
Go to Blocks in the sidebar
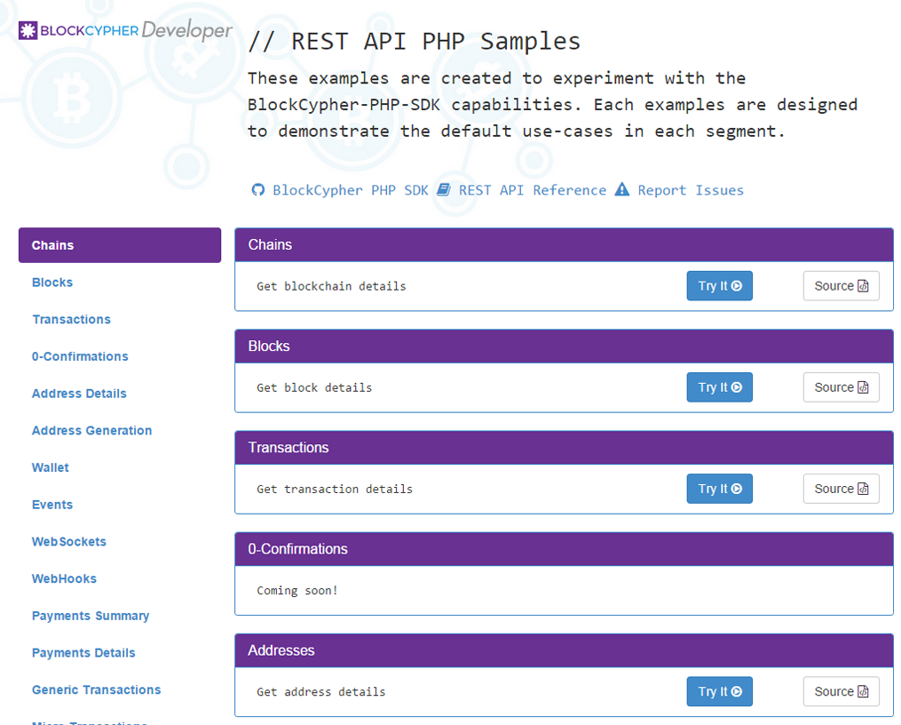click(x=52, y=283)
